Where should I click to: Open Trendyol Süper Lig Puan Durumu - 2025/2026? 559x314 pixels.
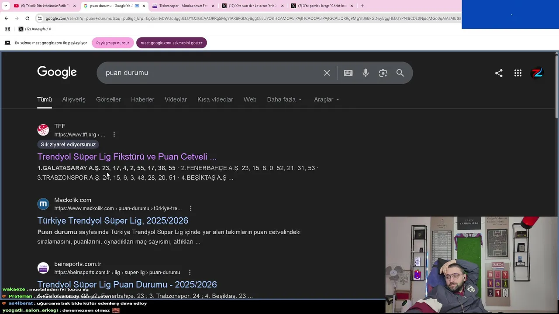tap(127, 284)
